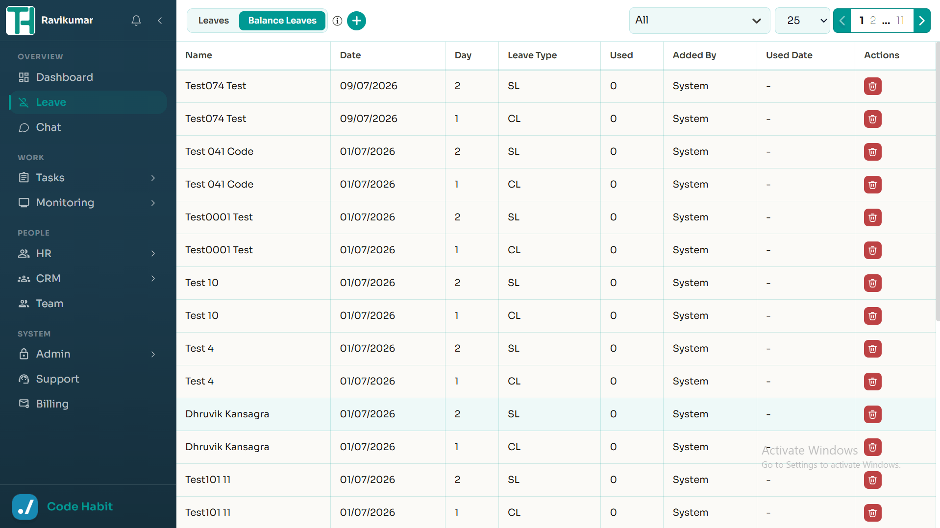Open the 25 rows-per-page dropdown

point(802,21)
